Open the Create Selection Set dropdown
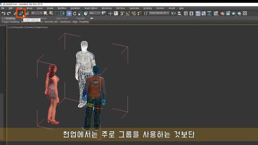This screenshot has width=258, height=145. click(159, 13)
